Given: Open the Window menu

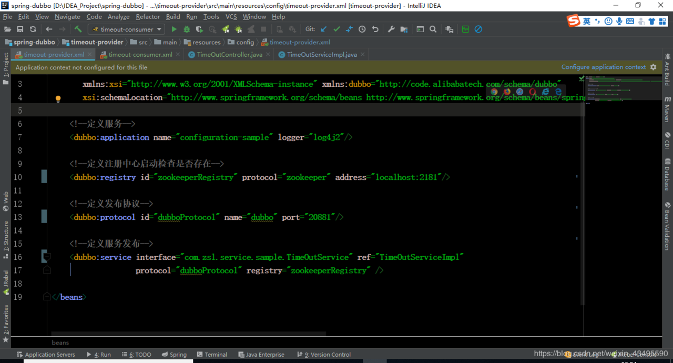Looking at the screenshot, I should tap(254, 17).
